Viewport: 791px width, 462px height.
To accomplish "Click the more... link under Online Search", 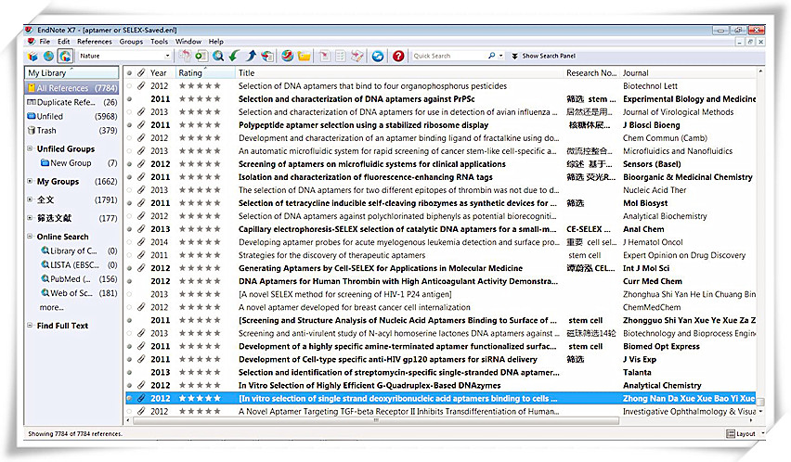I will [52, 307].
